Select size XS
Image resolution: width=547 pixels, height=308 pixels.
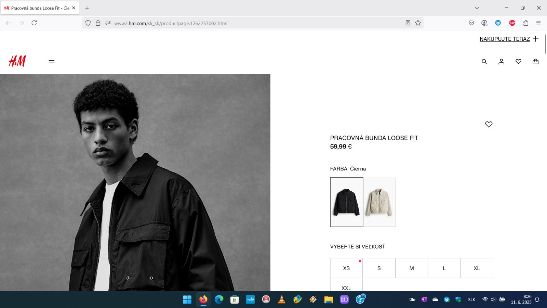pyautogui.click(x=346, y=268)
